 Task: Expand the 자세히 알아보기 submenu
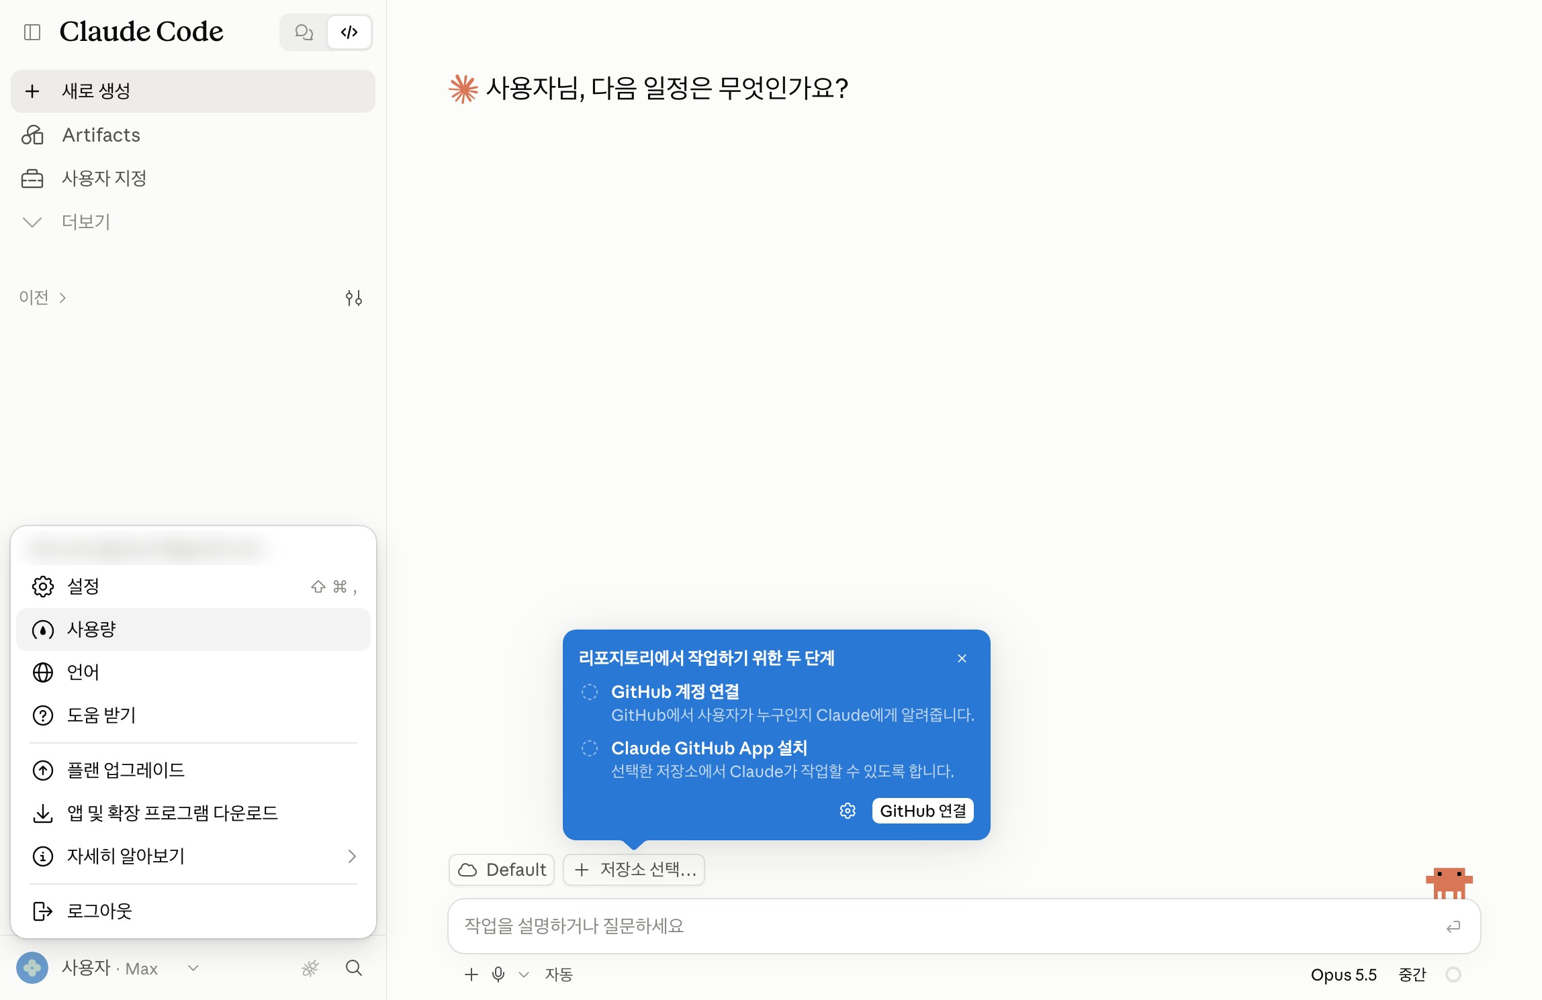[x=193, y=856]
